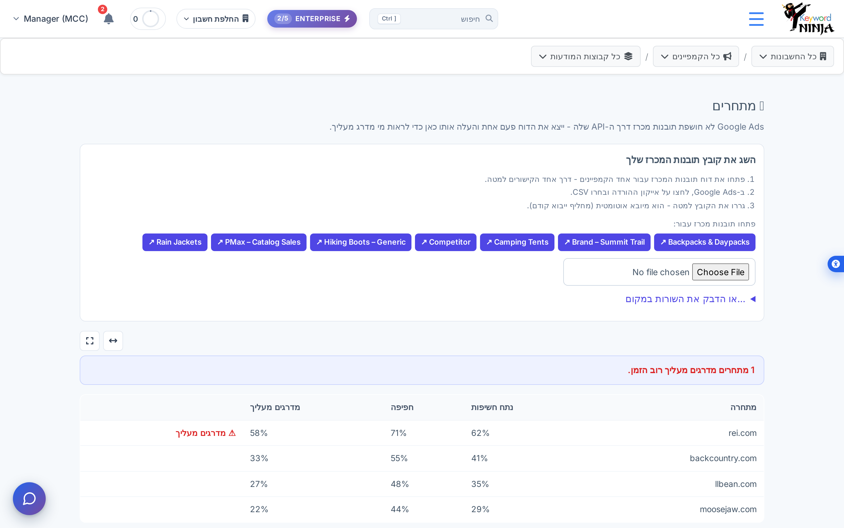Open Backpacks & Daypacks auction insights
Screen dimensions: 844x528
705,242
